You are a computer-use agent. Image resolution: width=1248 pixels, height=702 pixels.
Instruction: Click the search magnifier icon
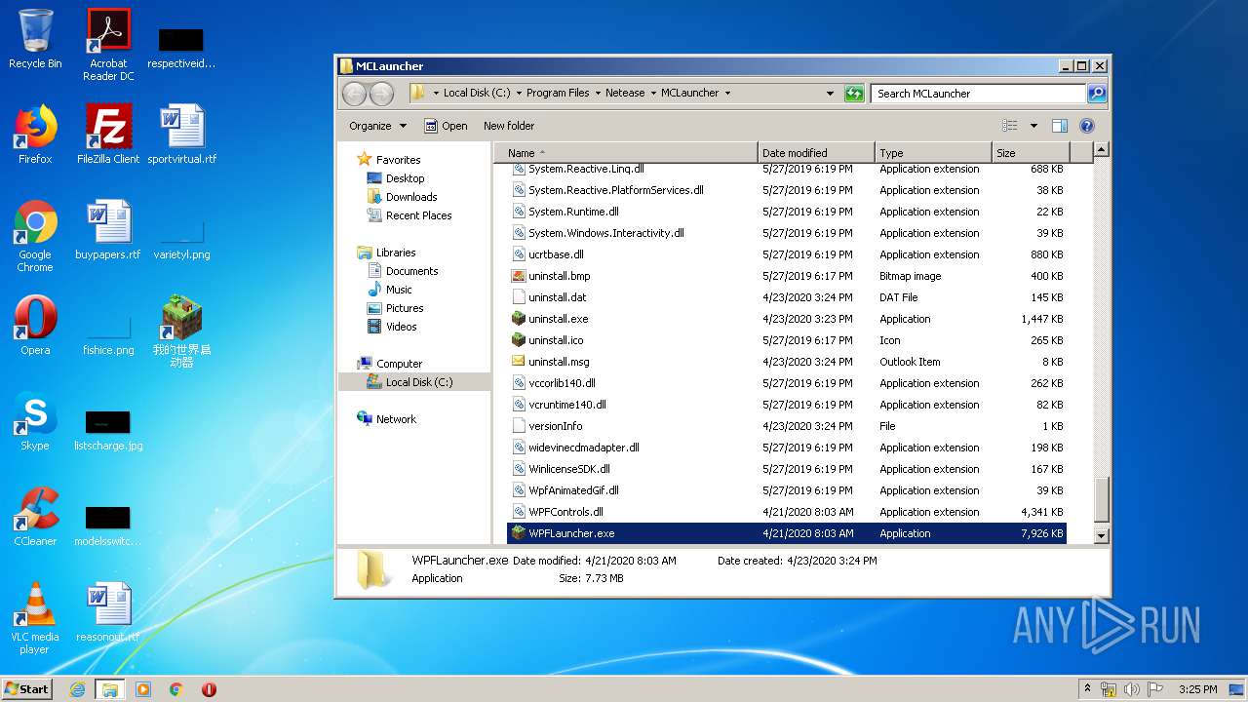click(1097, 94)
